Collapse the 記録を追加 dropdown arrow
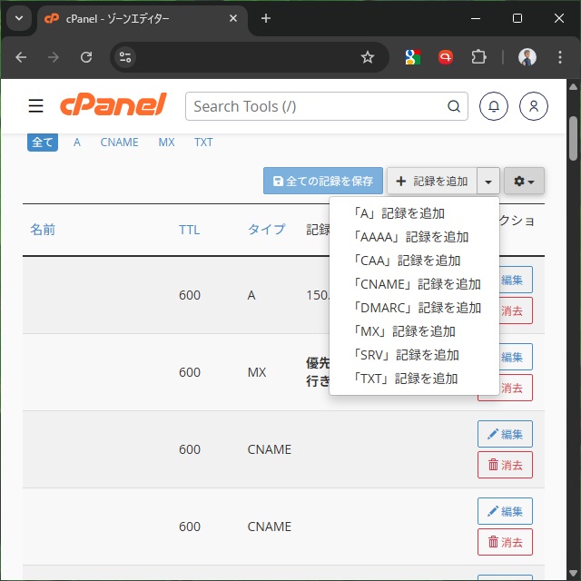 (488, 181)
